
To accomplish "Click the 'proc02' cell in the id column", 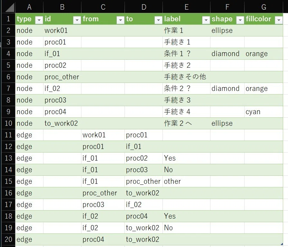I will tap(62, 65).
